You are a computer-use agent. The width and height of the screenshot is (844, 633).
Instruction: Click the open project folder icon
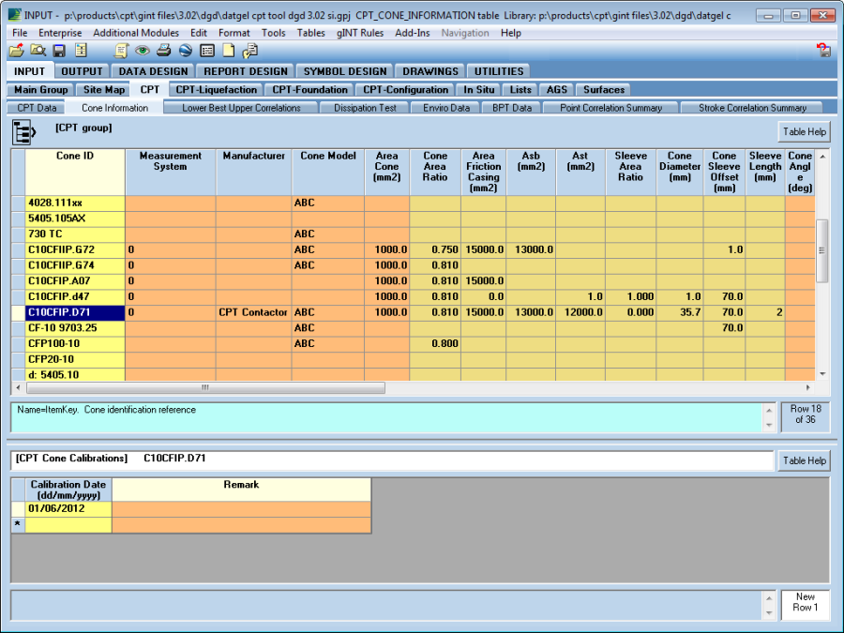click(x=16, y=51)
